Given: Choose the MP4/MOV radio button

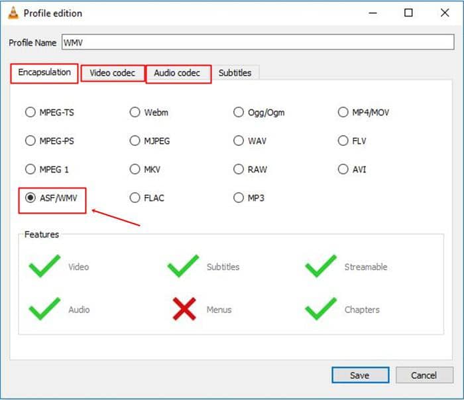Looking at the screenshot, I should [x=343, y=112].
